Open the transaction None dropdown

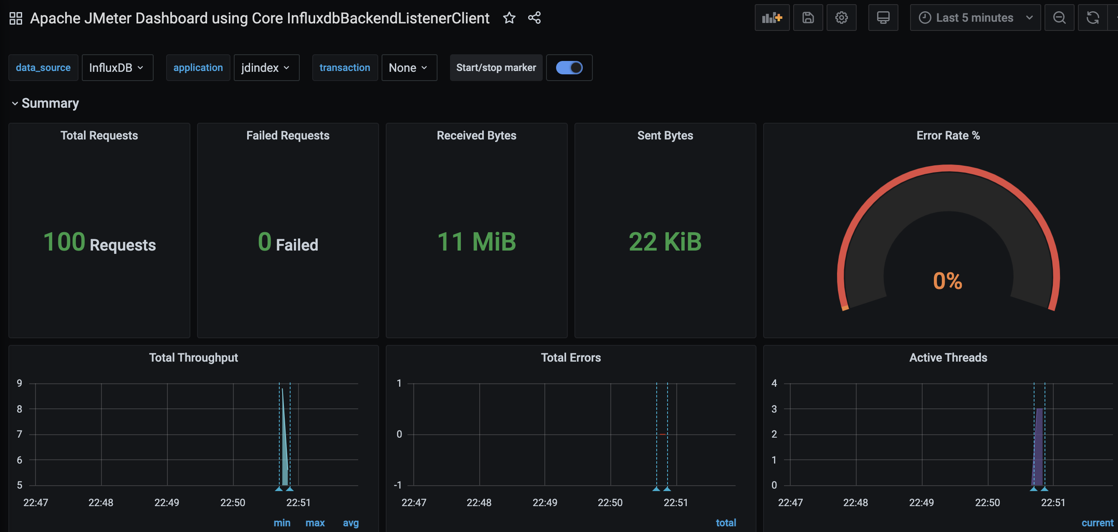click(409, 68)
